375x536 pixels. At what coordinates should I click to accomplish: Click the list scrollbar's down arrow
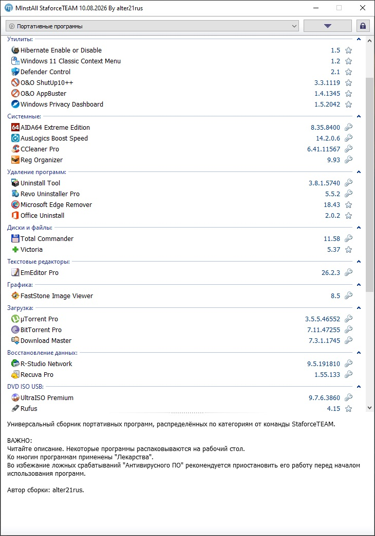coord(369,407)
